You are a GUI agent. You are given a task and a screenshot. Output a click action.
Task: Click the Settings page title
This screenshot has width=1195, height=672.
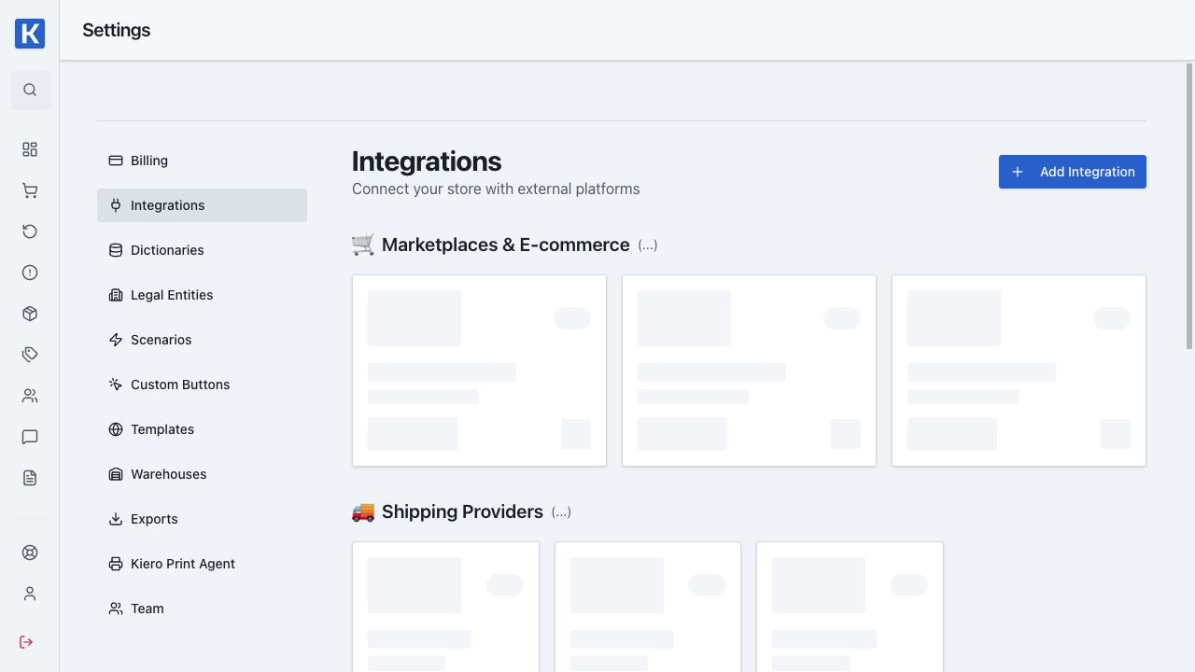[116, 30]
